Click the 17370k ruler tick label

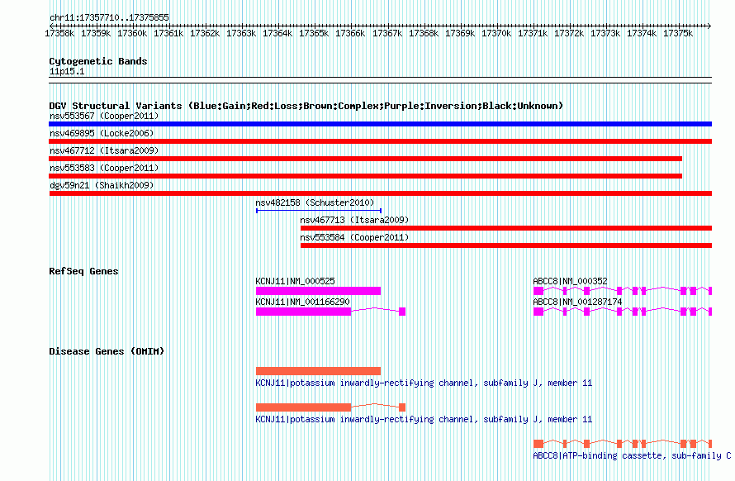point(496,33)
